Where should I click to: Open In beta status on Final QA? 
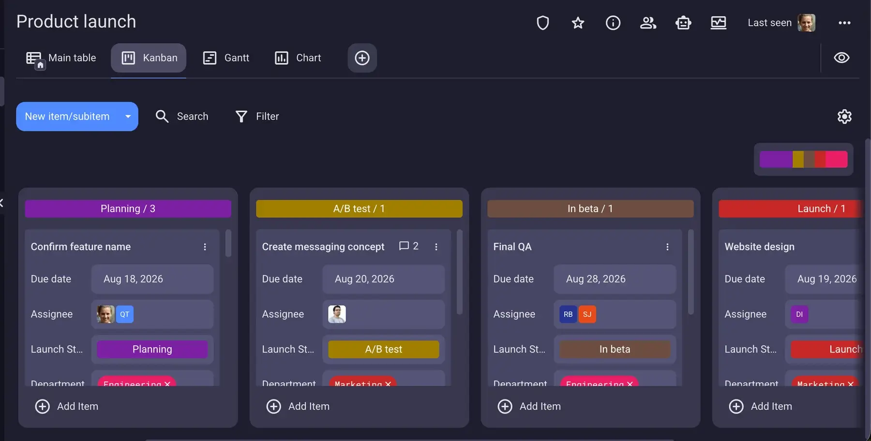(x=615, y=350)
